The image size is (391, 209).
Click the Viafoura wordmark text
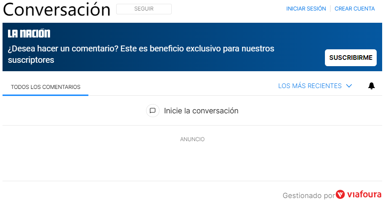[364, 195]
